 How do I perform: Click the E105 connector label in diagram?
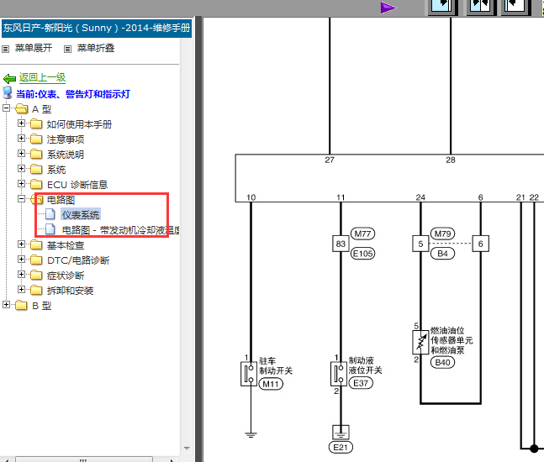coord(363,254)
